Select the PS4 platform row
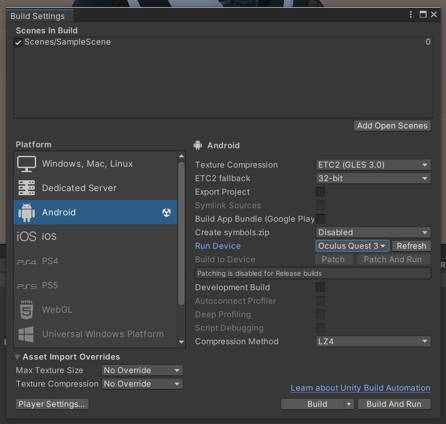Screen dimensions: 446x424 pos(95,261)
